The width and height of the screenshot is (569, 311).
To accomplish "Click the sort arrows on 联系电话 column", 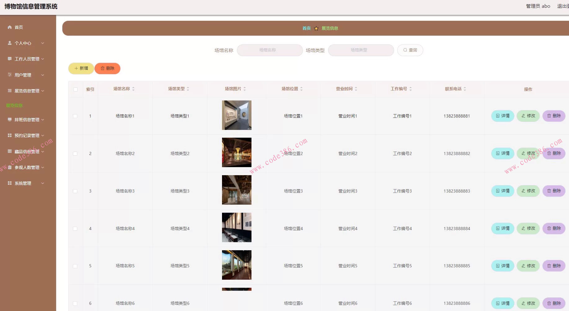I will (465, 89).
